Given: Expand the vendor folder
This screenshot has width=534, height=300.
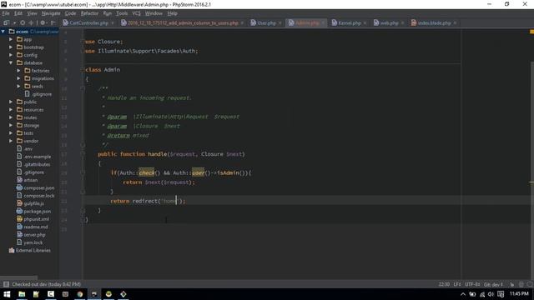Looking at the screenshot, I should click(x=11, y=141).
